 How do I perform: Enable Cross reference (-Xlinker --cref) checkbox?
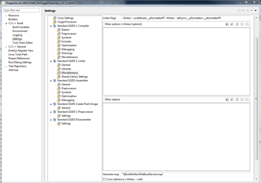(x=104, y=179)
